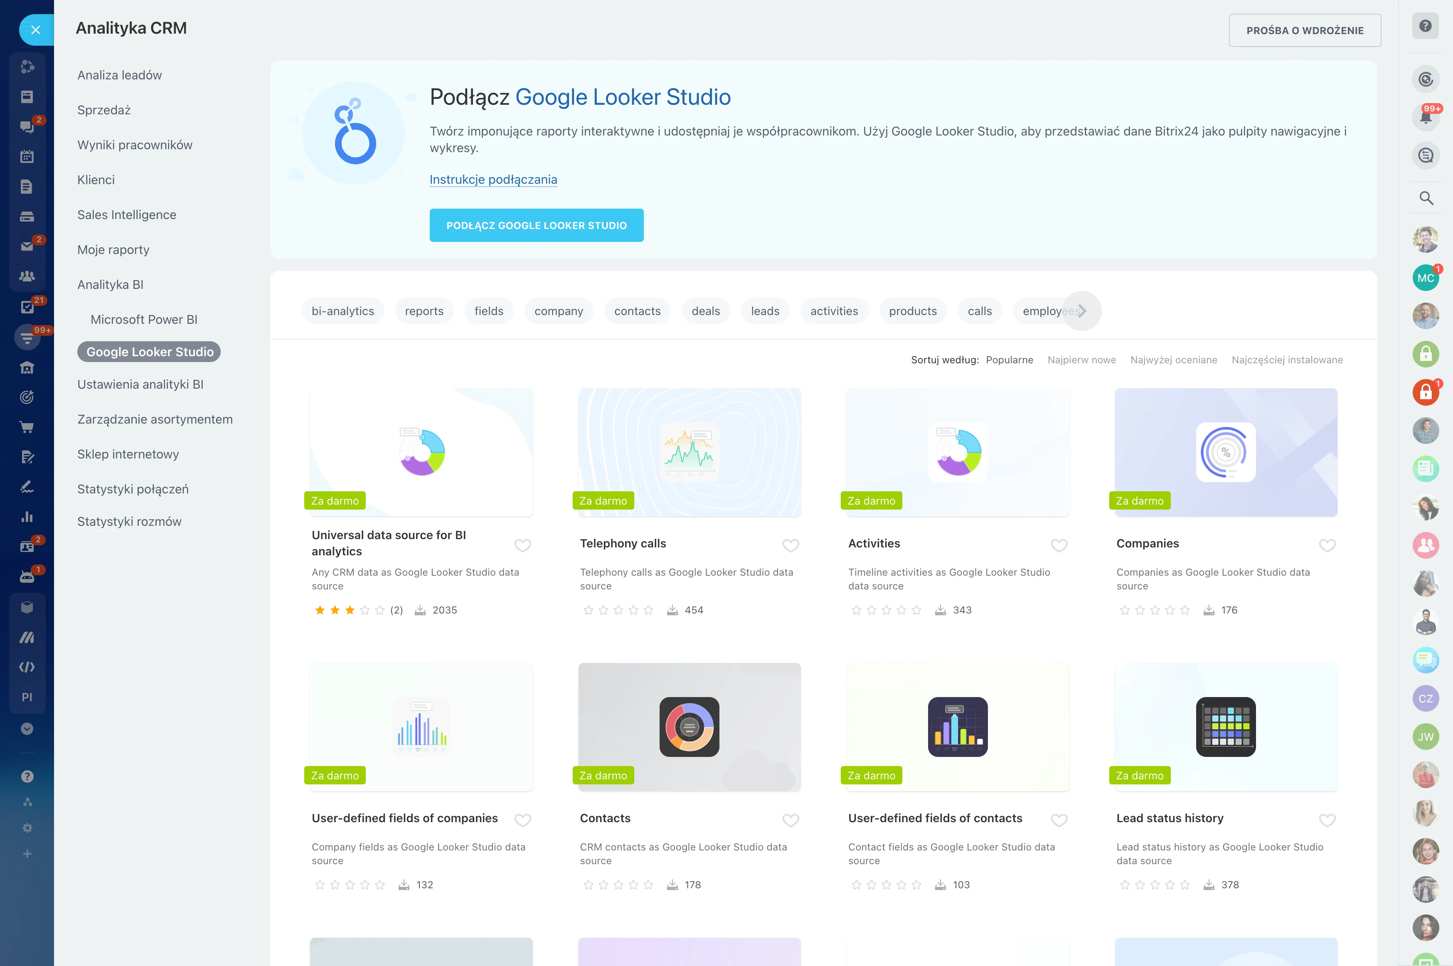Expand more items in left sidebar

pos(27,729)
